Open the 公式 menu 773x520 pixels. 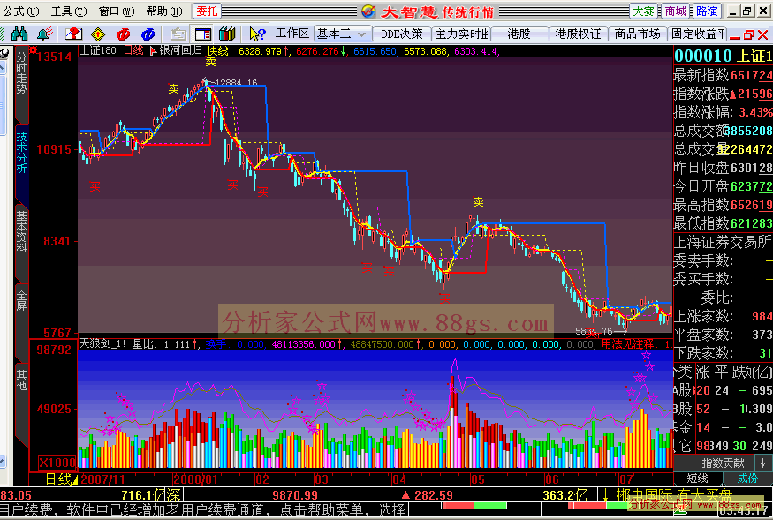pyautogui.click(x=22, y=11)
